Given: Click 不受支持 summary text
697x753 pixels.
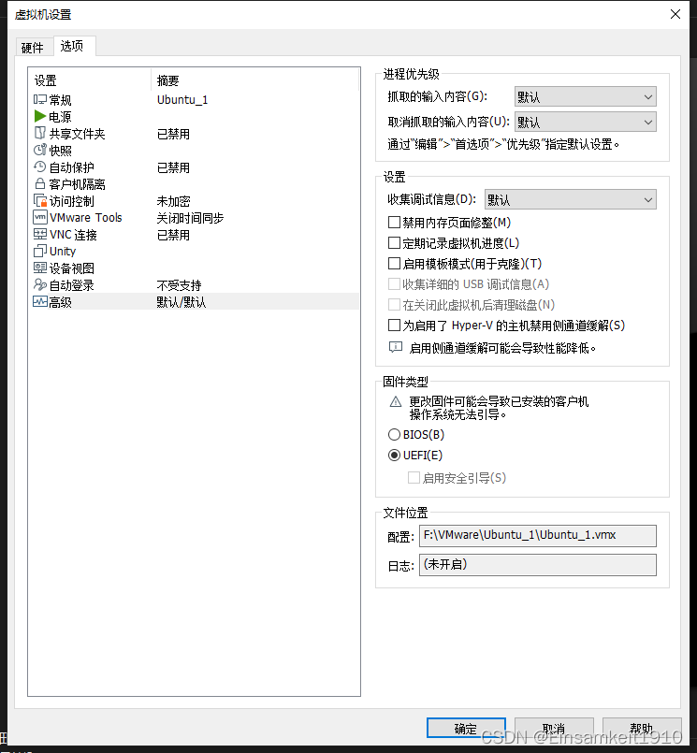Looking at the screenshot, I should point(180,284).
